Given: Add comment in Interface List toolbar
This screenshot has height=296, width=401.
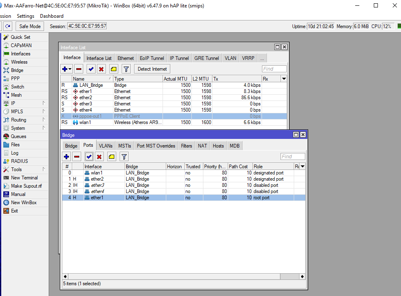Looking at the screenshot, I should [113, 69].
